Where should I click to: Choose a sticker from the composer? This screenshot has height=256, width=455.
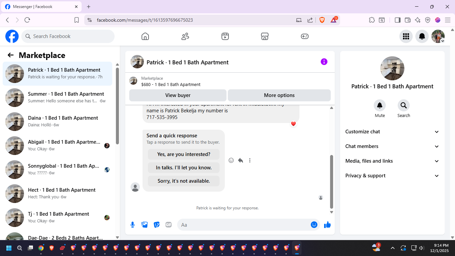[x=157, y=225]
